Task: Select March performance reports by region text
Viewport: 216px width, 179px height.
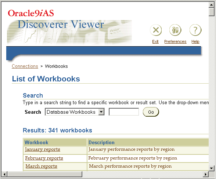Action: [x=130, y=166]
